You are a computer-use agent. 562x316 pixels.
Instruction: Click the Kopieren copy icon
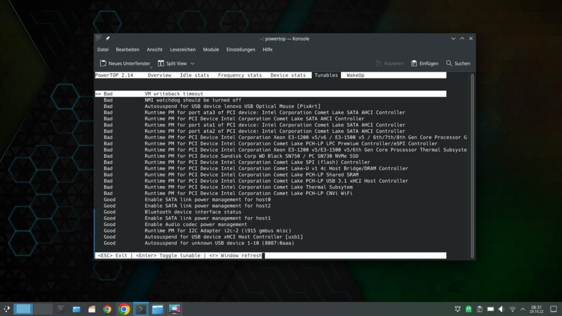[379, 64]
